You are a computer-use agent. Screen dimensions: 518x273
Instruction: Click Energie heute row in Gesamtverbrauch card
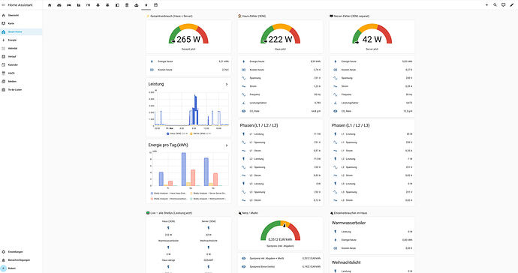[188, 61]
